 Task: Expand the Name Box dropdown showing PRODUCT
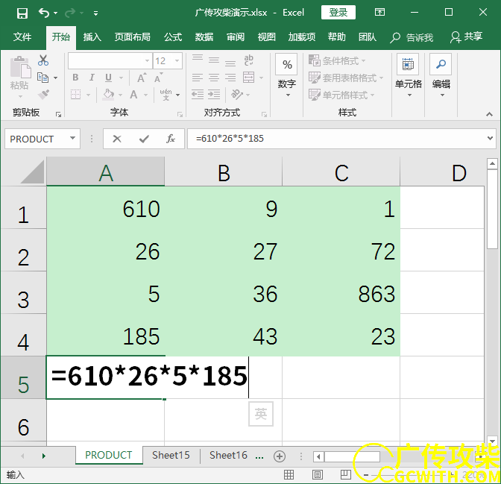pos(73,139)
